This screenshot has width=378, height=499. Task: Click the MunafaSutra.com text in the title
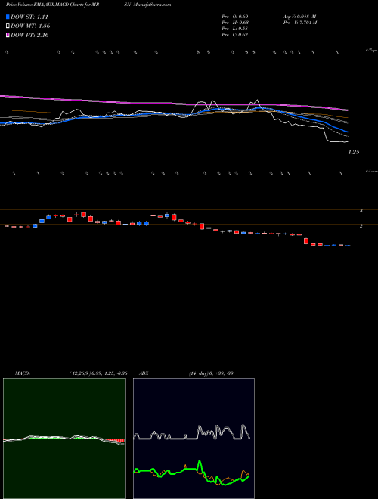coord(153,5)
